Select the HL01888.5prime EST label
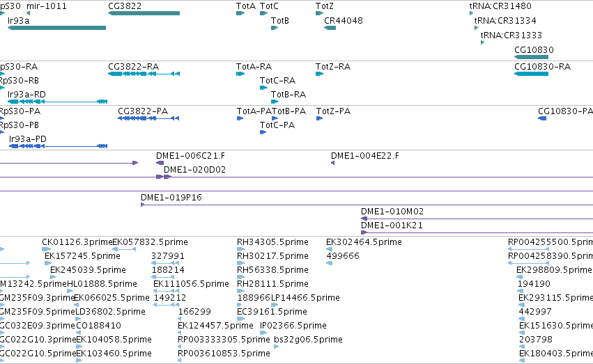The height and width of the screenshot is (364, 593). (102, 283)
